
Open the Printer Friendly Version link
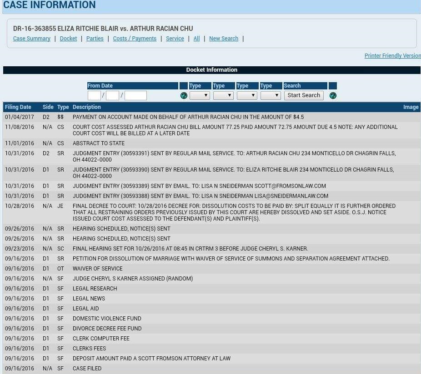pos(392,55)
